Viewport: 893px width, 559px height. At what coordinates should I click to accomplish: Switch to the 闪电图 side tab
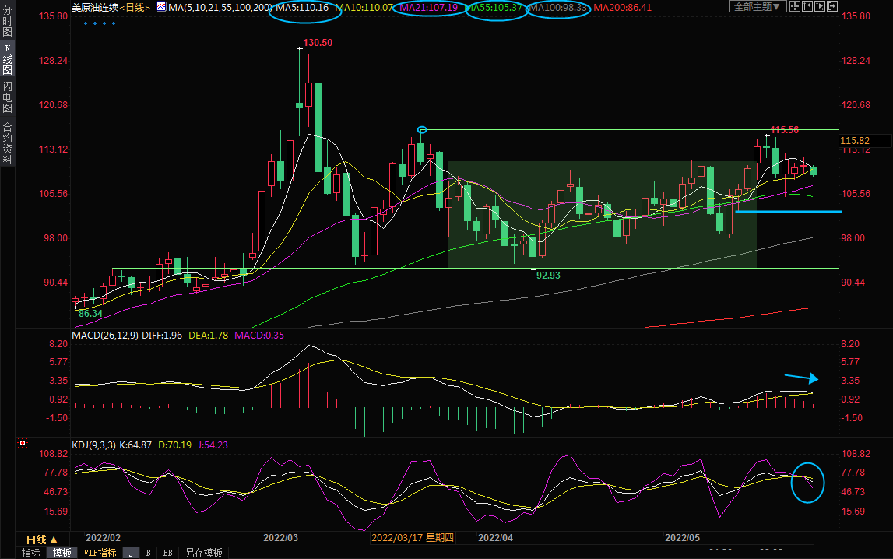coord(7,97)
